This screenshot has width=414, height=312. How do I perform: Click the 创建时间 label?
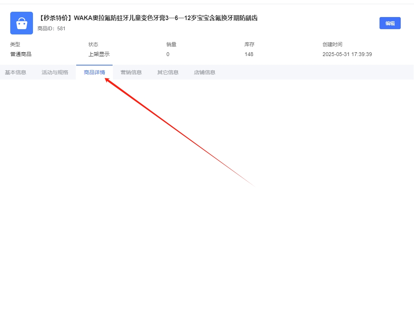[x=332, y=44]
